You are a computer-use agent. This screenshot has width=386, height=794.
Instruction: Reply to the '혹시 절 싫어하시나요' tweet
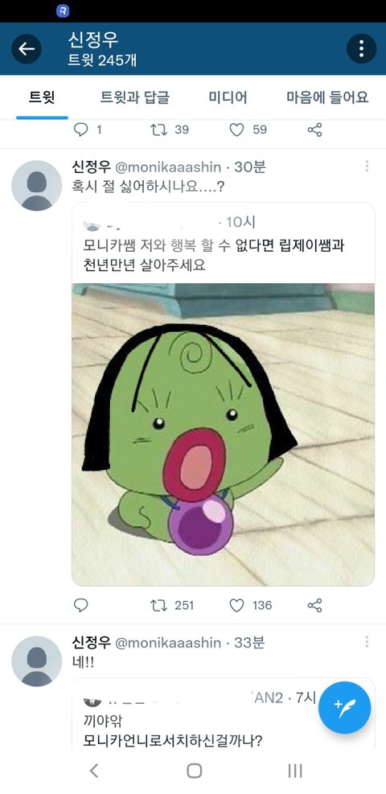81,605
